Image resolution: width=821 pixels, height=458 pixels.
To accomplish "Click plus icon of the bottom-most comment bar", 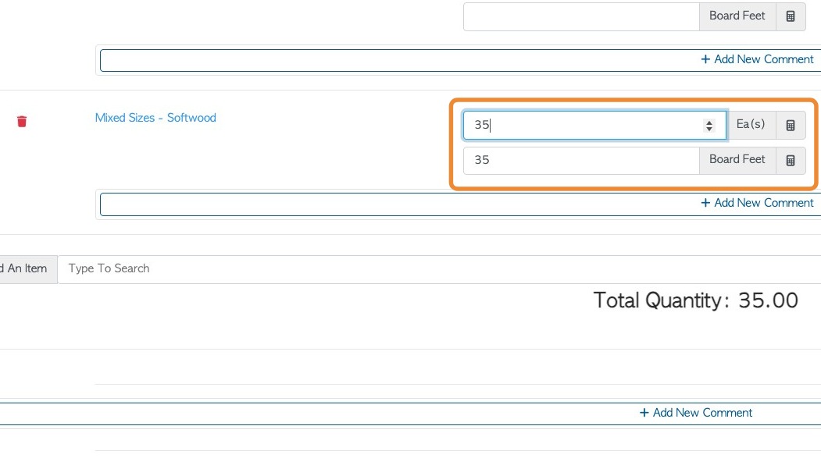I will pos(644,413).
